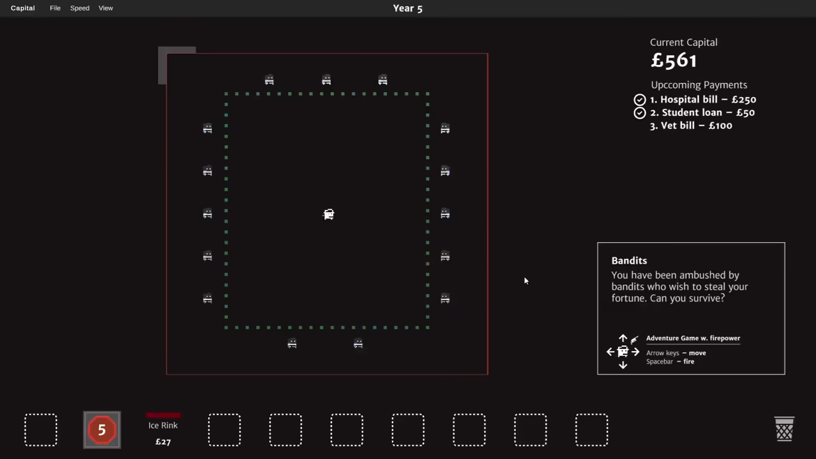Select the empty slot right of Ice Rink
This screenshot has height=459, width=816.
click(x=225, y=430)
